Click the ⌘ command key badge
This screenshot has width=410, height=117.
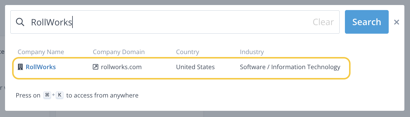pos(47,95)
